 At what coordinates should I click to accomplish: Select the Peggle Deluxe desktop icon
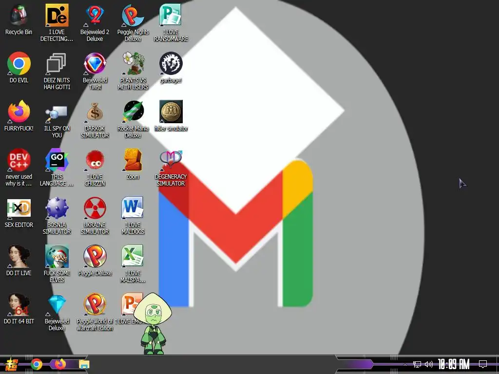95,256
